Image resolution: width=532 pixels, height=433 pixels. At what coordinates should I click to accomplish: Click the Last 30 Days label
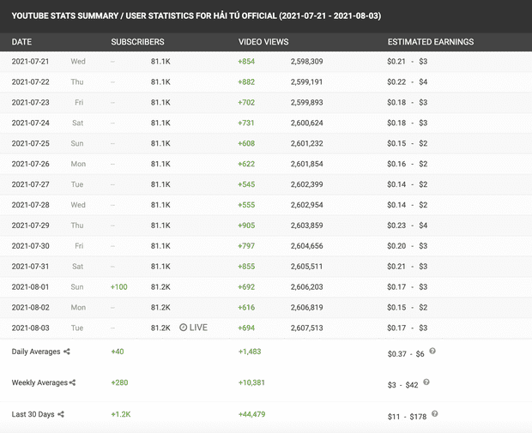click(33, 414)
